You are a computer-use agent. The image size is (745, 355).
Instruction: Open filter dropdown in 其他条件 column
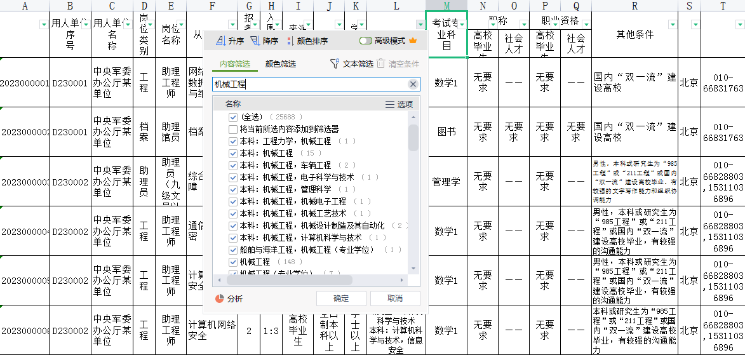click(672, 24)
